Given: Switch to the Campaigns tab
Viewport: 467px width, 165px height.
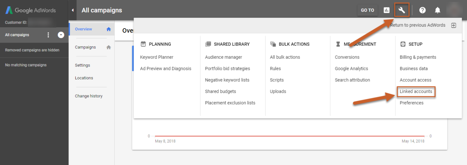Looking at the screenshot, I should [x=85, y=47].
